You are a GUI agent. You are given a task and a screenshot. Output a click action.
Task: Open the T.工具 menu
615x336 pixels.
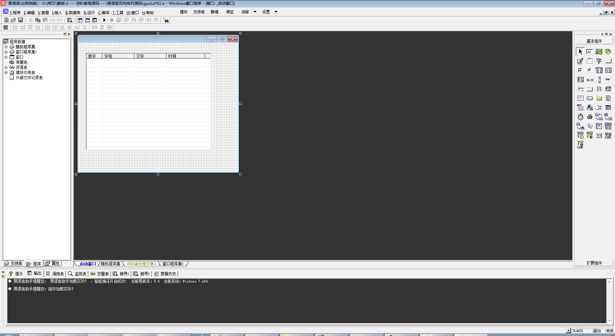click(x=118, y=13)
